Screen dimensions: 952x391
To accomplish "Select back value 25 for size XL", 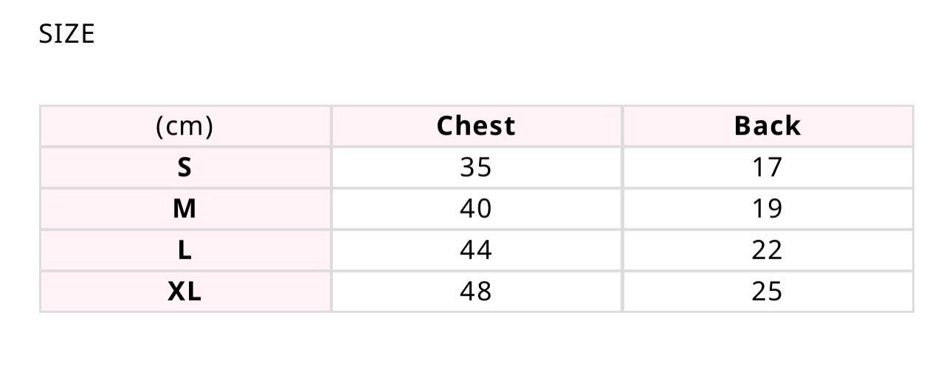I will tap(767, 292).
